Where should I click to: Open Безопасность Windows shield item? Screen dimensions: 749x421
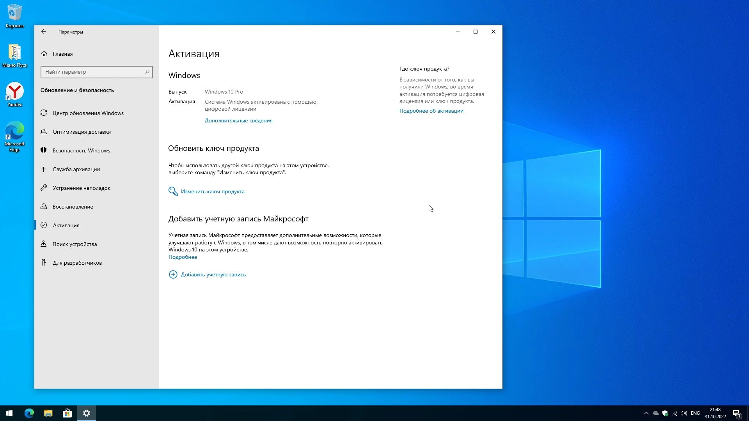coord(81,150)
